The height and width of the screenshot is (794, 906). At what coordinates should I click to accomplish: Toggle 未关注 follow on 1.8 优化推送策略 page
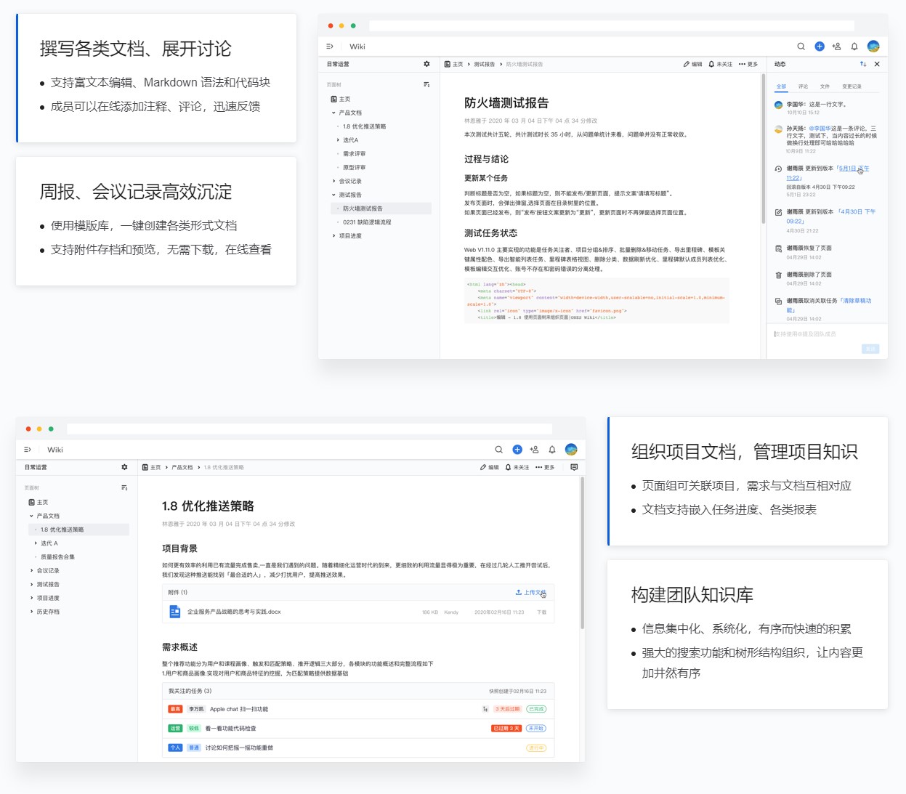[x=517, y=467]
